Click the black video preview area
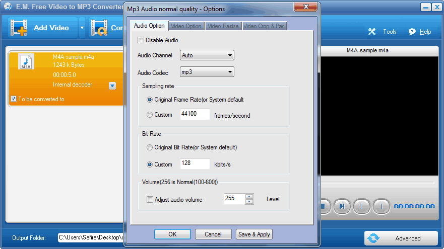The image size is (444, 249). point(379,116)
